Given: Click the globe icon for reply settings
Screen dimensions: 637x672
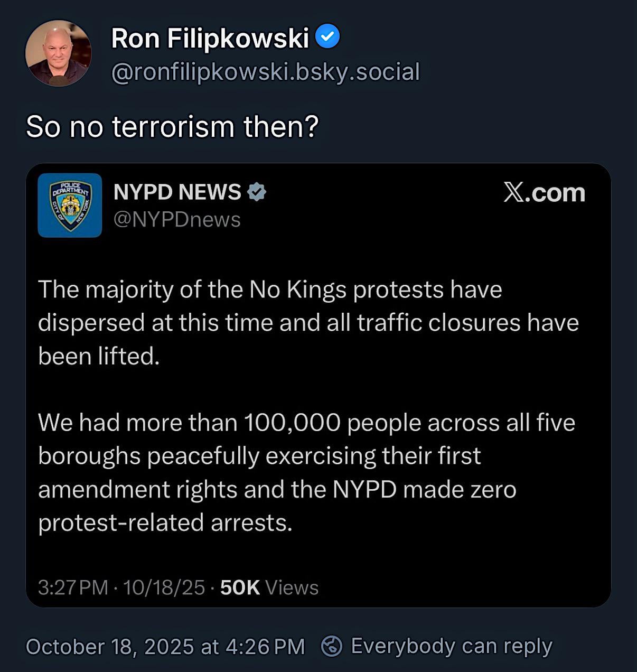Looking at the screenshot, I should [332, 646].
